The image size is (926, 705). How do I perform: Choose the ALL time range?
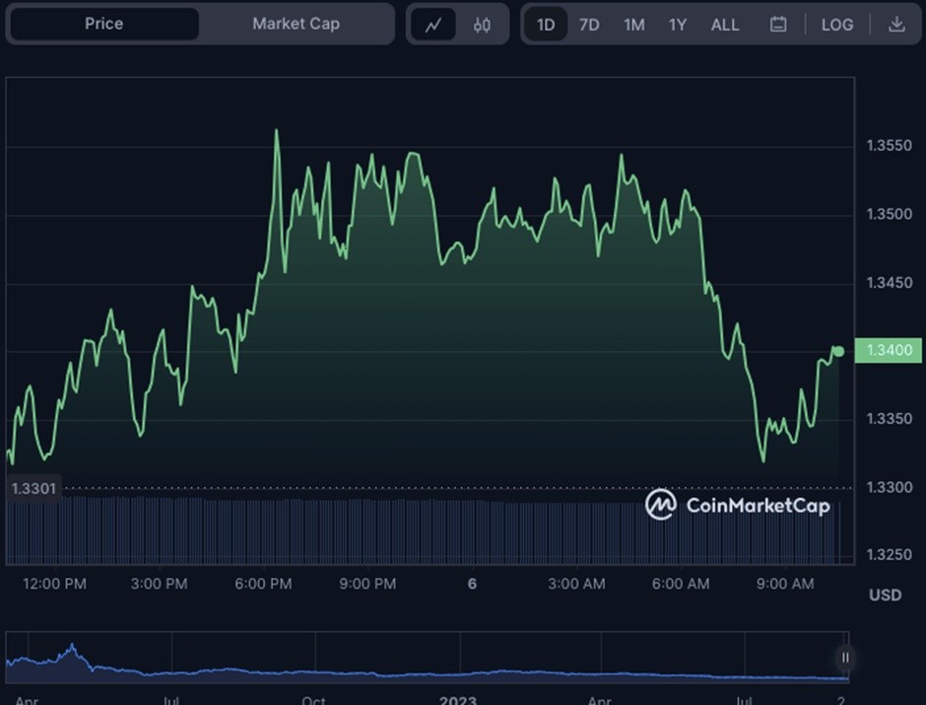point(725,25)
